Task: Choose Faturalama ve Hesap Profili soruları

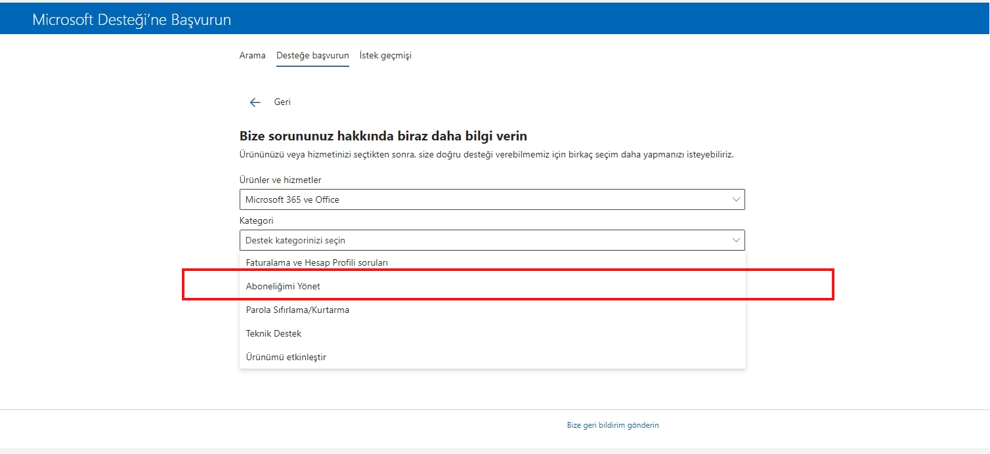Action: coord(492,262)
